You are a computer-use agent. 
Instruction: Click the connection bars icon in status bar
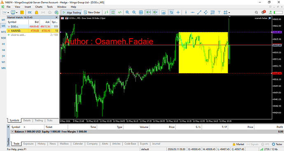tap(261, 149)
